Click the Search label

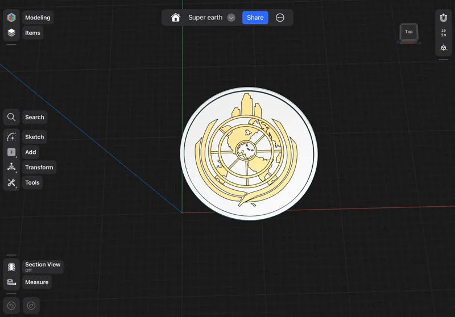click(x=35, y=117)
